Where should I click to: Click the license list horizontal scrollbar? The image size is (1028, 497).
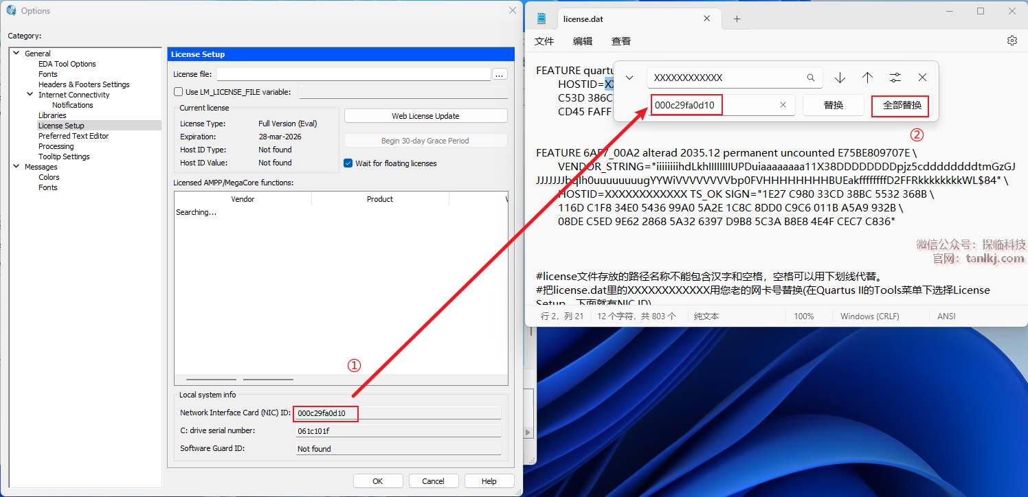pos(212,379)
